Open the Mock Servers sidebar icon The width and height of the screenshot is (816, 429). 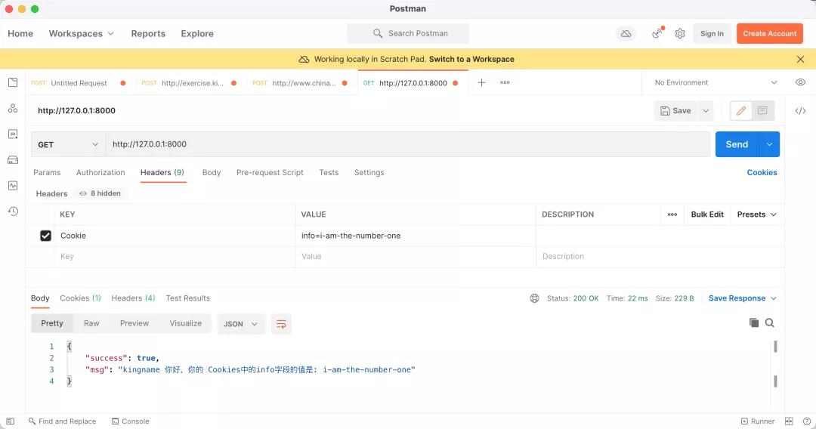click(x=13, y=159)
